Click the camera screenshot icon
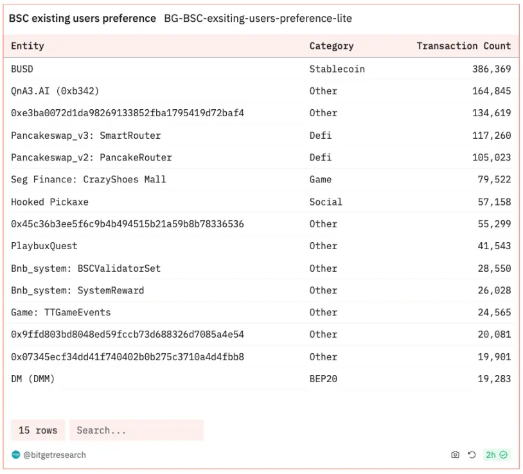Viewport: 523px width, 474px height. click(x=456, y=455)
